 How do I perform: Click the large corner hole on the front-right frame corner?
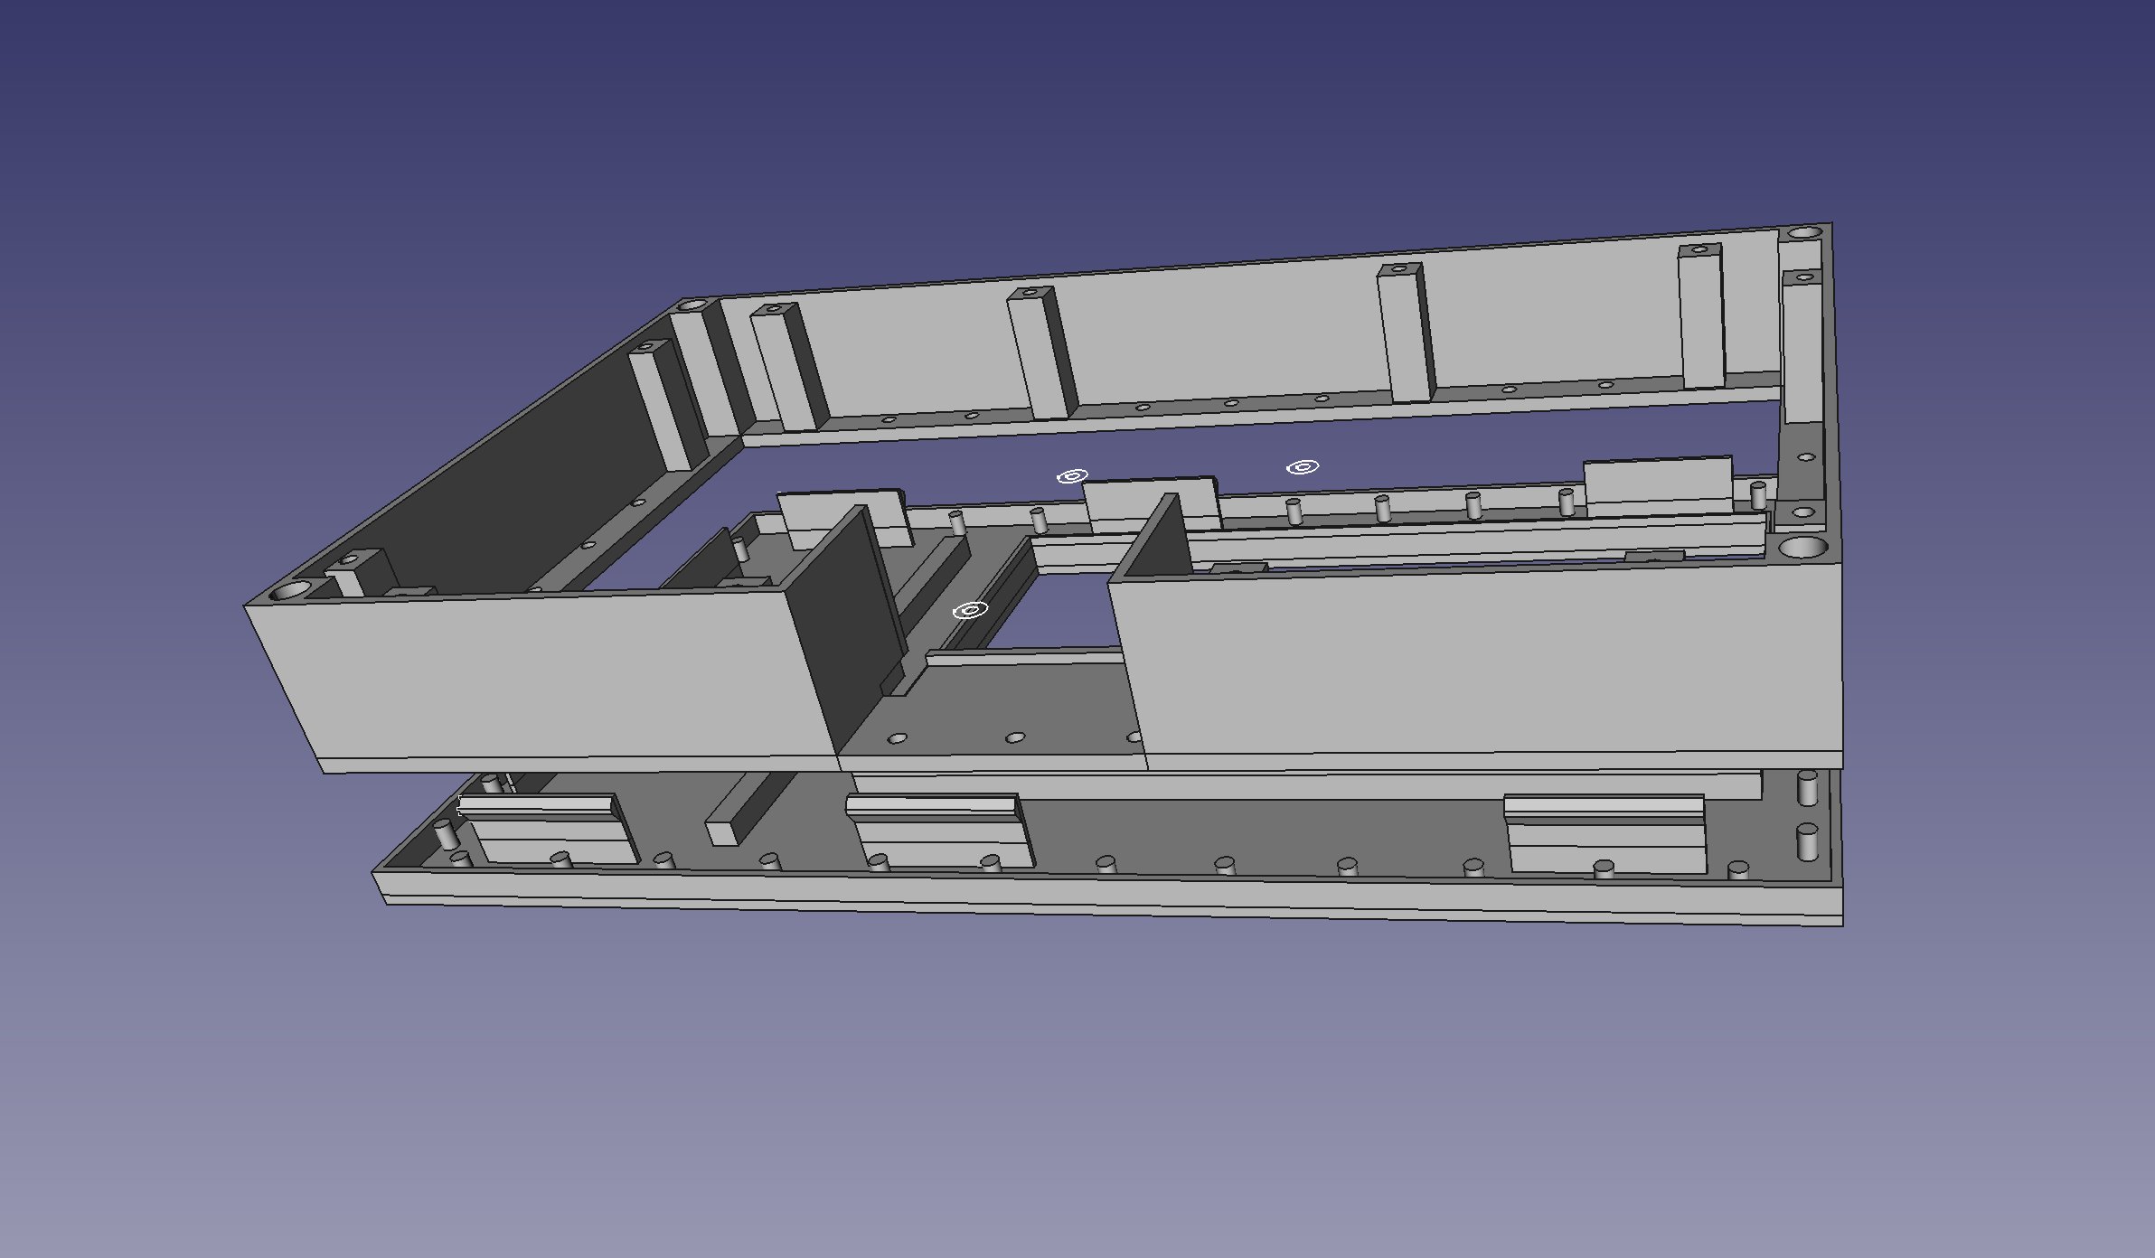click(1802, 547)
